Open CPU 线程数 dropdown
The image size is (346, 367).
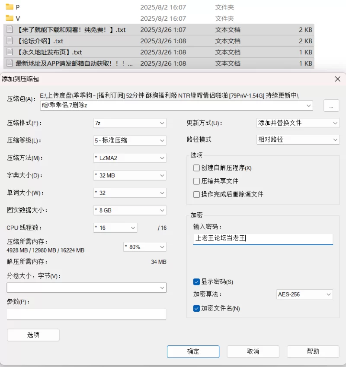(x=115, y=228)
